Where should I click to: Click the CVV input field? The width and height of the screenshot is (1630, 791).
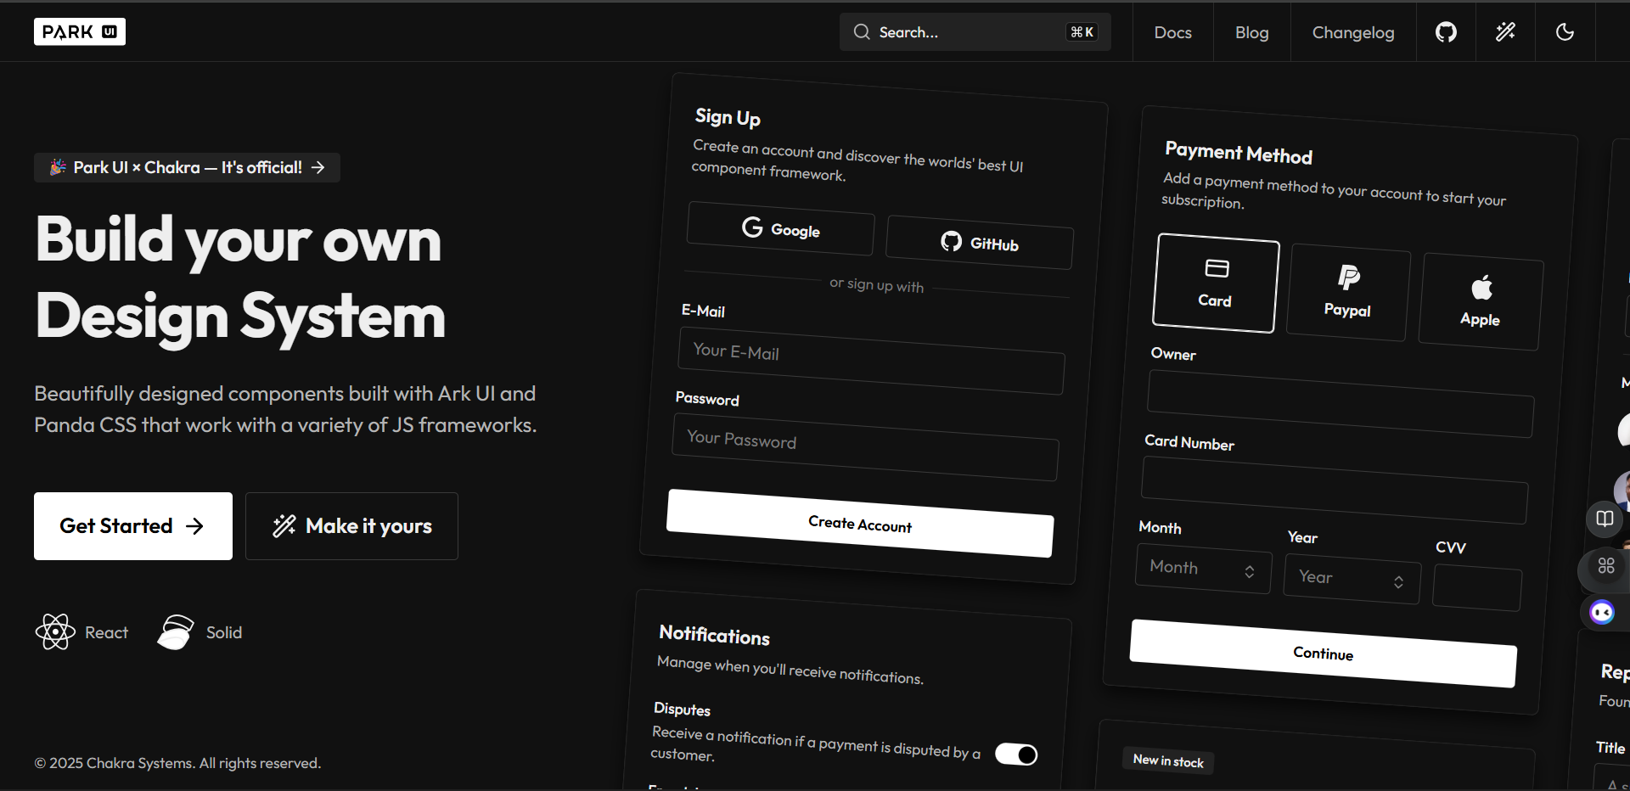point(1477,588)
